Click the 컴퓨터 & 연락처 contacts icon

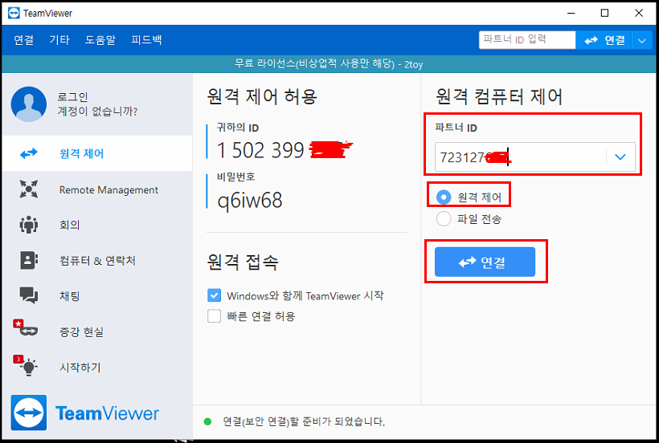pyautogui.click(x=29, y=261)
